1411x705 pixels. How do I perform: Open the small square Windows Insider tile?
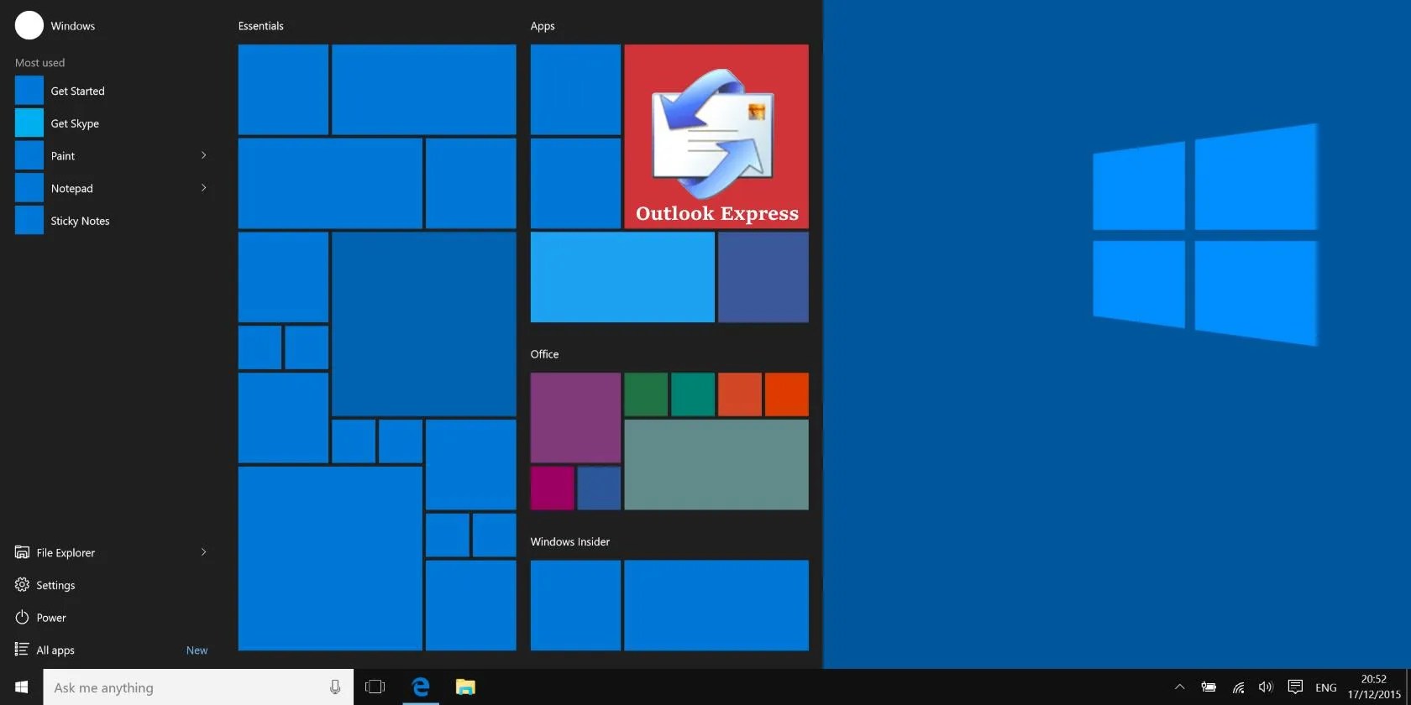coord(575,605)
